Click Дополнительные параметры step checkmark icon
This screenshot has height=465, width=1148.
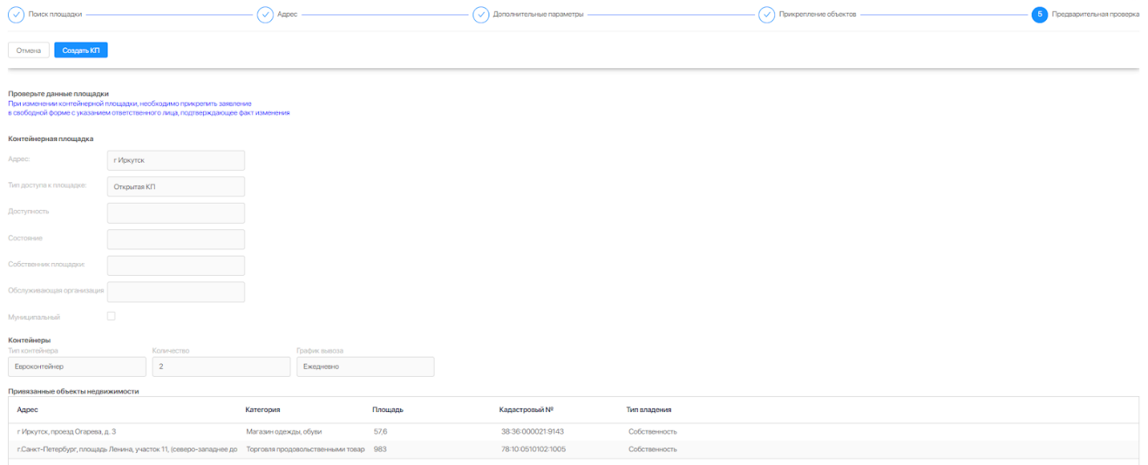481,15
